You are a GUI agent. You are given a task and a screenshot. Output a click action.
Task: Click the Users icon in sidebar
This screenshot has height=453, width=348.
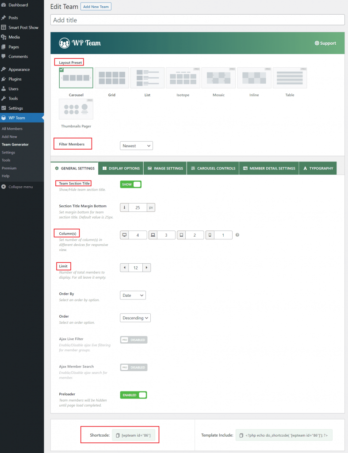pos(4,88)
